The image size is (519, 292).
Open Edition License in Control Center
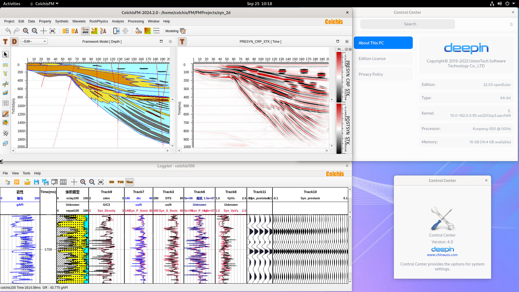[x=383, y=58]
